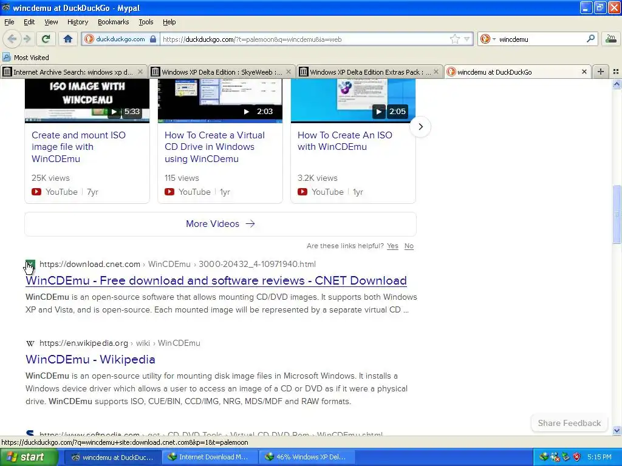Click the 5:15 PM system clock
622x466 pixels.
point(600,457)
